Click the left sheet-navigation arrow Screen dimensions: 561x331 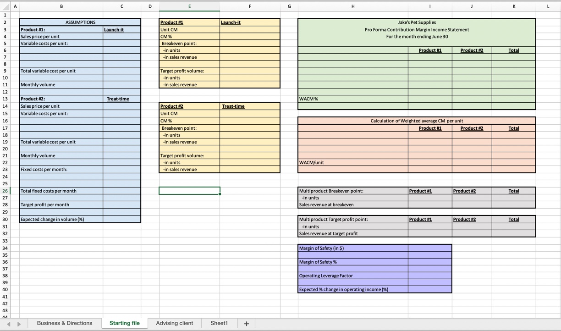(8, 323)
